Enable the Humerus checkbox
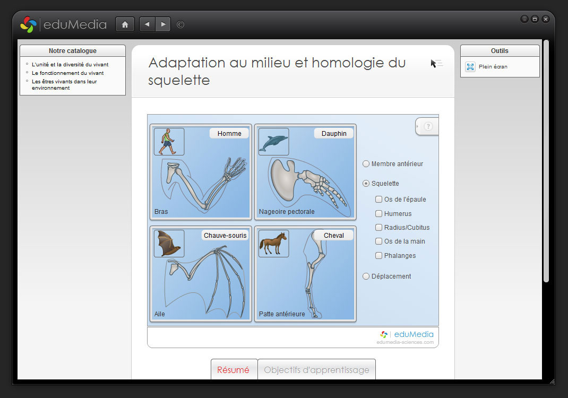Screen dimensions: 568x398 point(378,213)
